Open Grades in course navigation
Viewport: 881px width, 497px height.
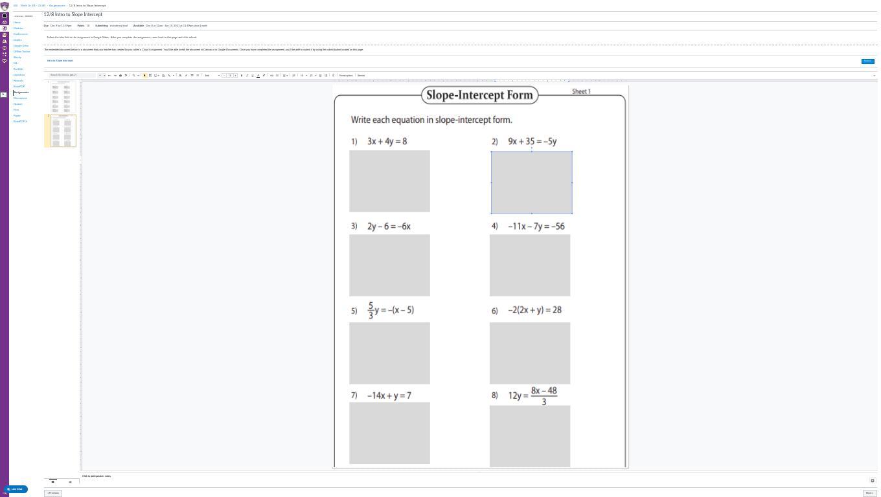pos(17,39)
